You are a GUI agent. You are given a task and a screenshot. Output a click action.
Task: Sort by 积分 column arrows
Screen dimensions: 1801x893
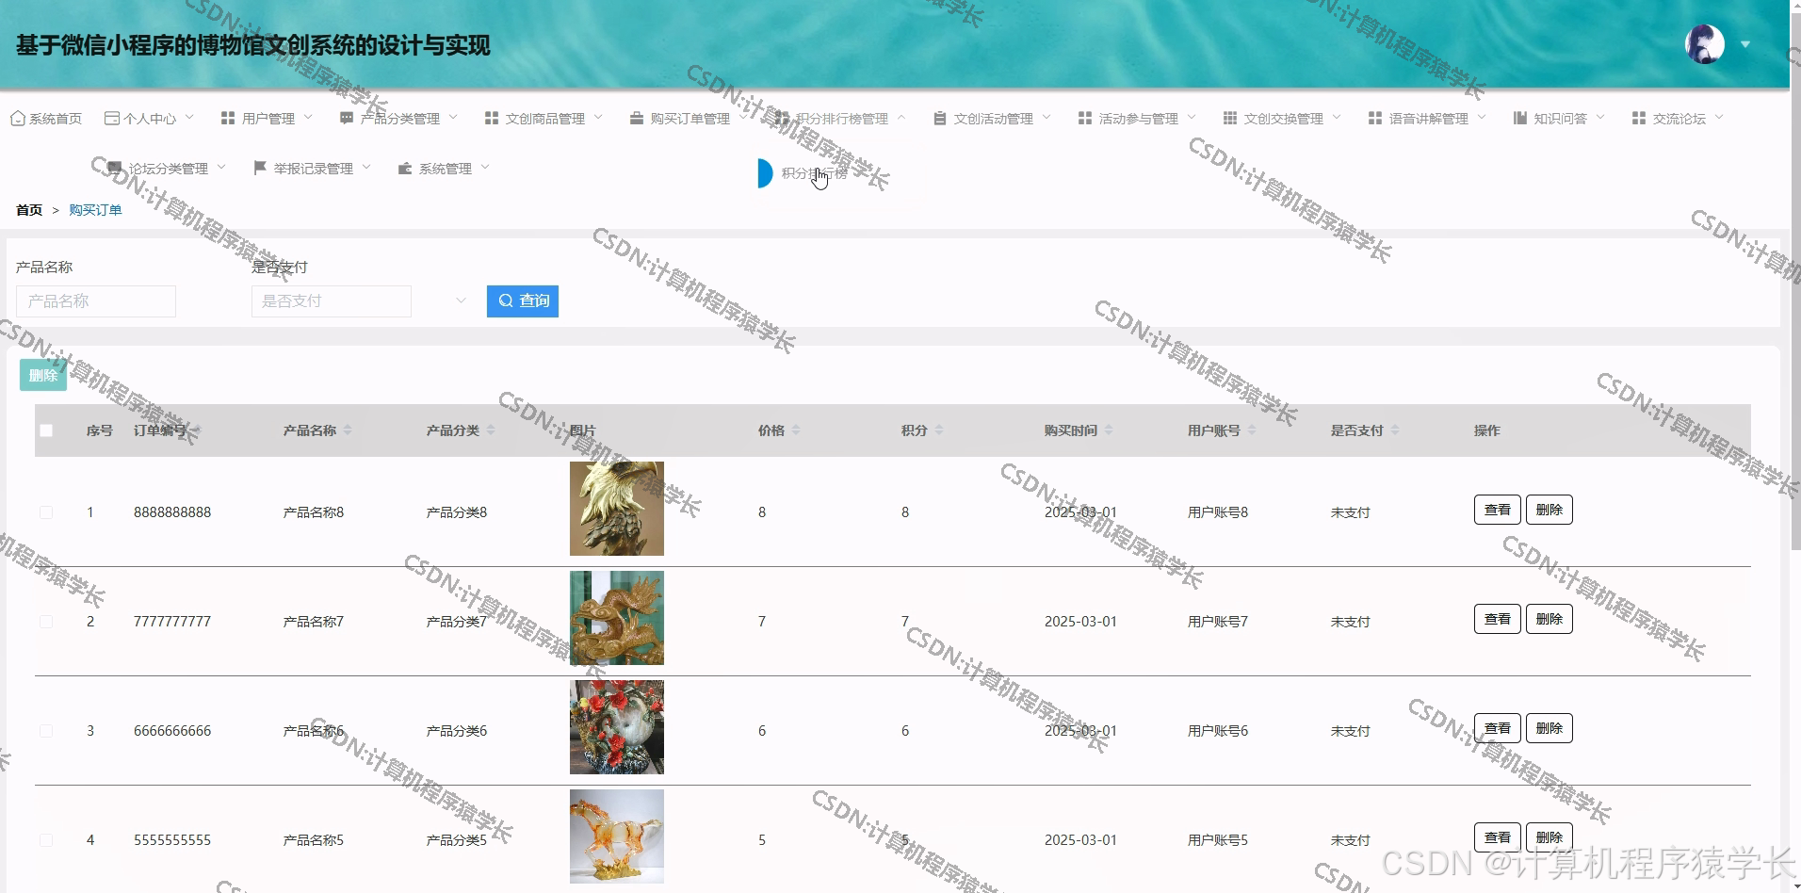click(939, 430)
